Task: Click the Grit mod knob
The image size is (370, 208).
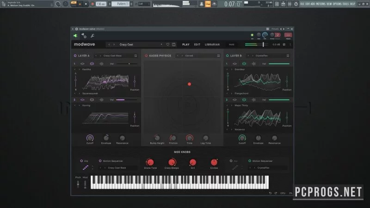Action: point(193,162)
